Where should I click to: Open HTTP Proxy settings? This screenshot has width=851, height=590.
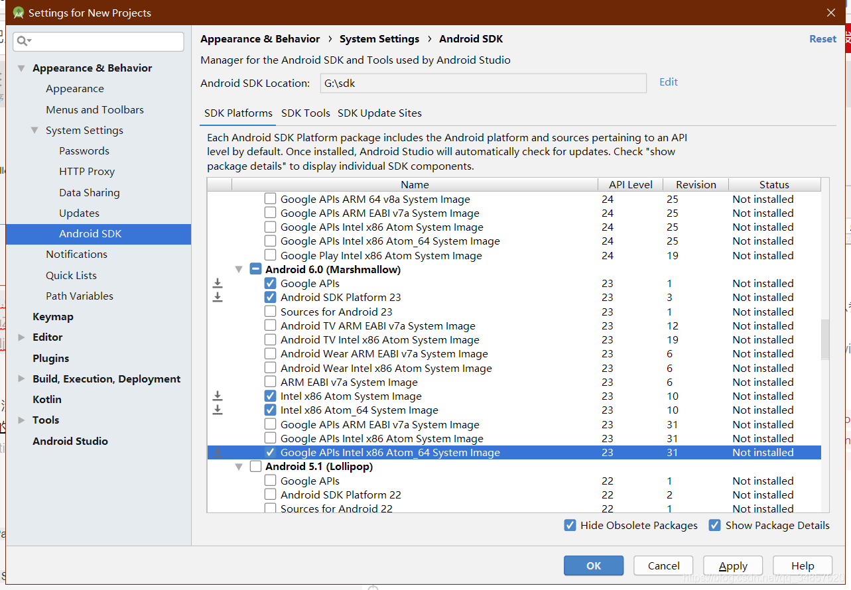click(x=87, y=171)
